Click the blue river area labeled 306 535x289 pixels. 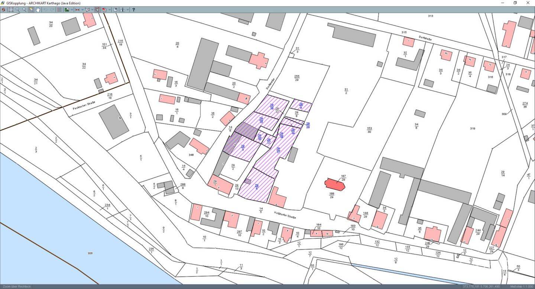56,241
